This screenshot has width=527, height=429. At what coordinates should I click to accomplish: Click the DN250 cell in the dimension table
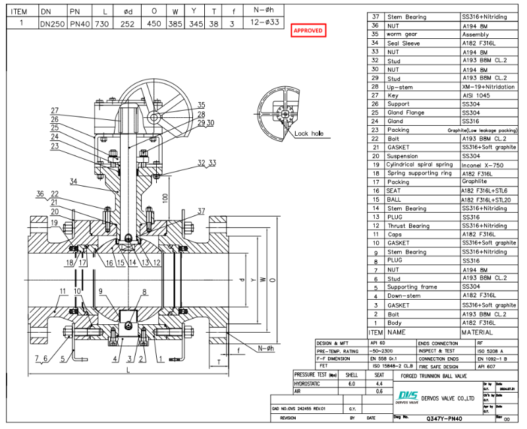pyautogui.click(x=52, y=24)
